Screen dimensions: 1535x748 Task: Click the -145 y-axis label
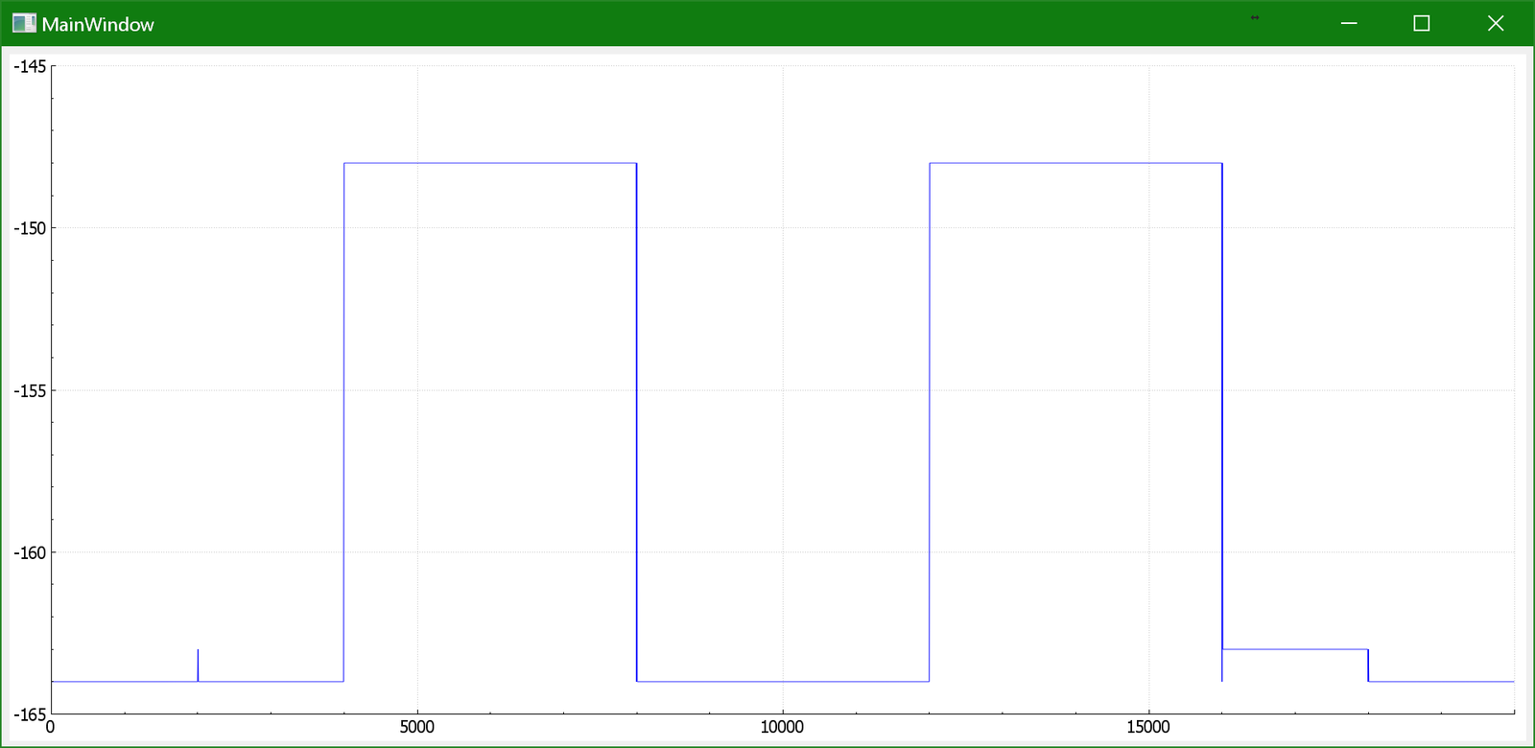pos(30,66)
